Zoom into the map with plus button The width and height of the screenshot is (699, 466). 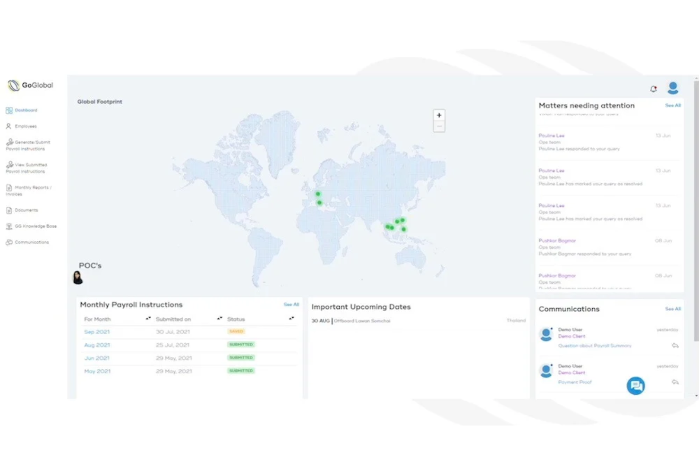coord(439,115)
